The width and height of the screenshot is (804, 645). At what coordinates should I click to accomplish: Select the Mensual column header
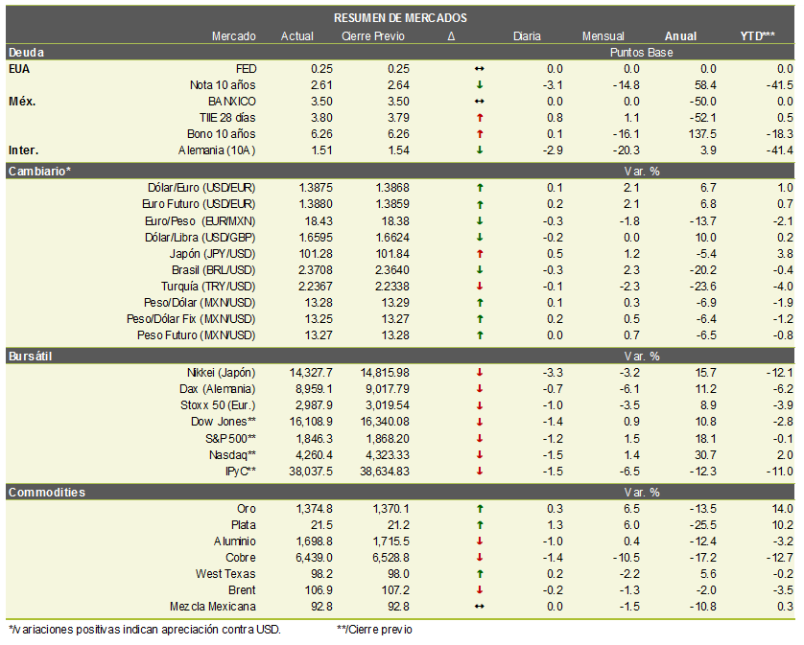(603, 36)
